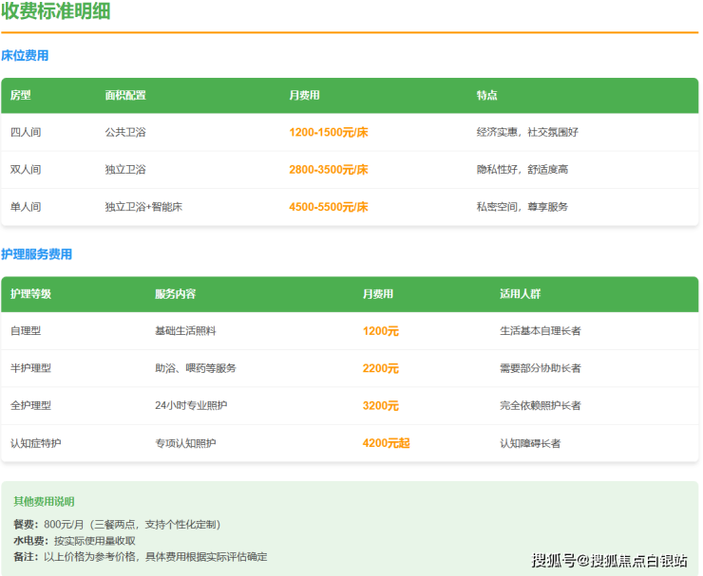703x576 pixels.
Task: Click the 服务内容 column header
Action: 175,294
